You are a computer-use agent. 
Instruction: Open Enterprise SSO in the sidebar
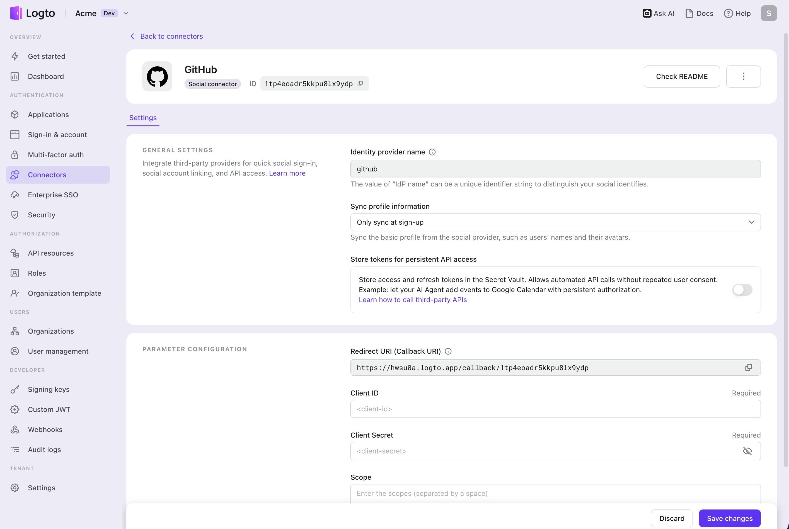click(53, 195)
